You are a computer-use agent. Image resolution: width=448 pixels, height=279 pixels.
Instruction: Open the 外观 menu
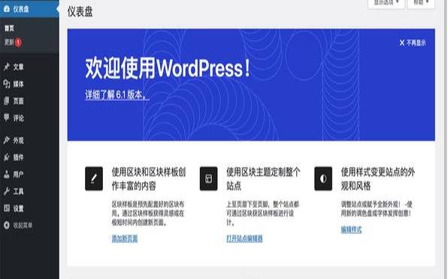point(30,140)
